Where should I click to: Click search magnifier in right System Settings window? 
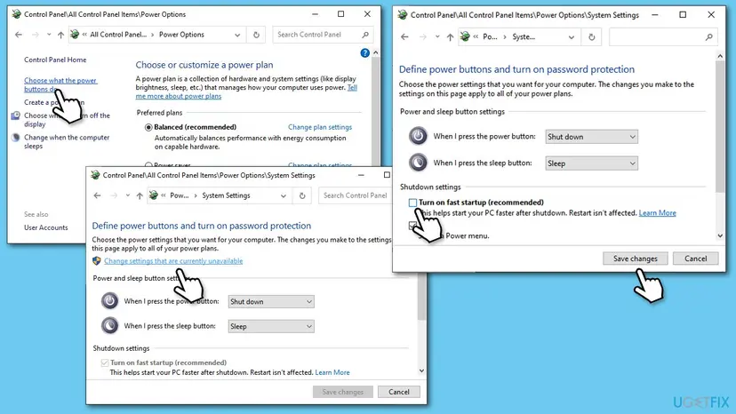[708, 37]
